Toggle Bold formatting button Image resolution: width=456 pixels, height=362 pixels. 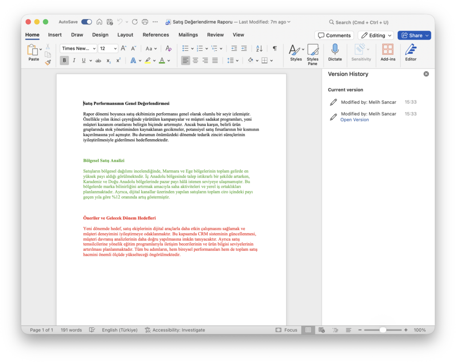[64, 60]
